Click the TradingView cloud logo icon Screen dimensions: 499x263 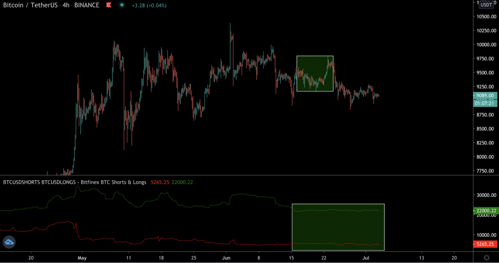(x=9, y=242)
